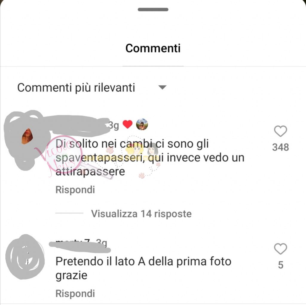Select the 'Pretendo il lato A' comment text
Image resolution: width=306 pixels, height=305 pixels.
143,268
